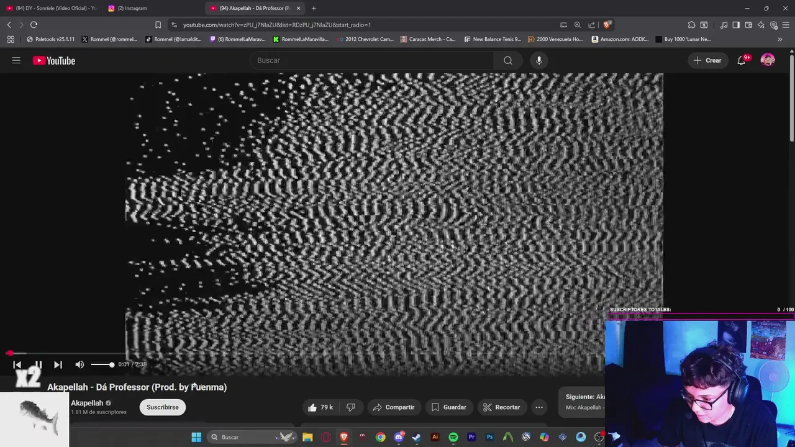Open the Amazon.com AODK bookmark
Viewport: 795px width, 447px height.
(620, 39)
